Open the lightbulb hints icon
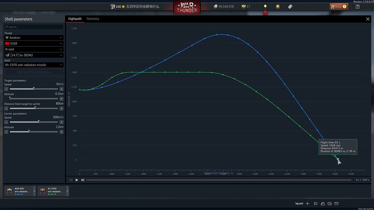Screen dimensions: 374x210 click(x=265, y=6)
